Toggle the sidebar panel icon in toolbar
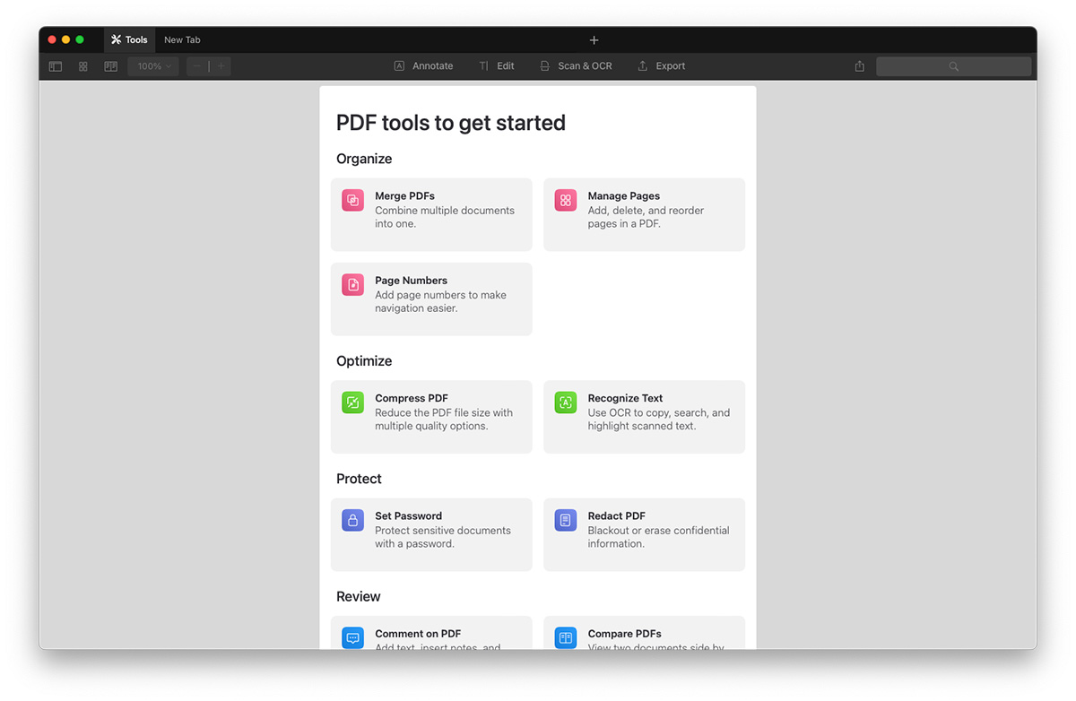 (x=56, y=66)
